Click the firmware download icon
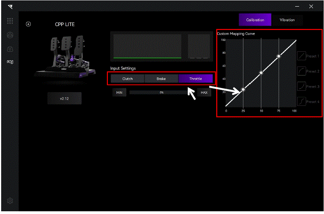The width and height of the screenshot is (324, 214). (x=28, y=24)
